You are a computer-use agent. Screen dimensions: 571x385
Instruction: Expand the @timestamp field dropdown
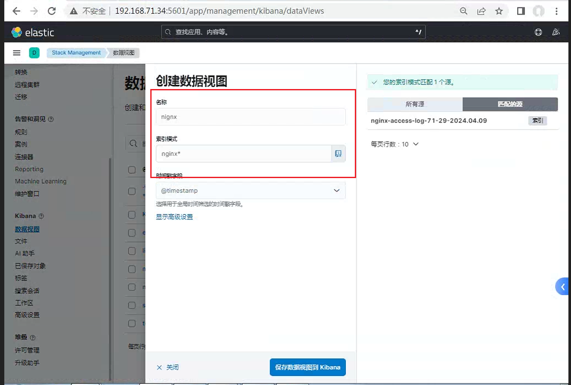(x=251, y=191)
